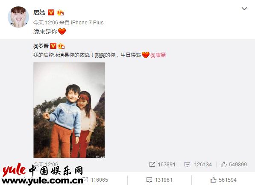
Task: Open 唐嫣's username link
Action: tap(39, 12)
